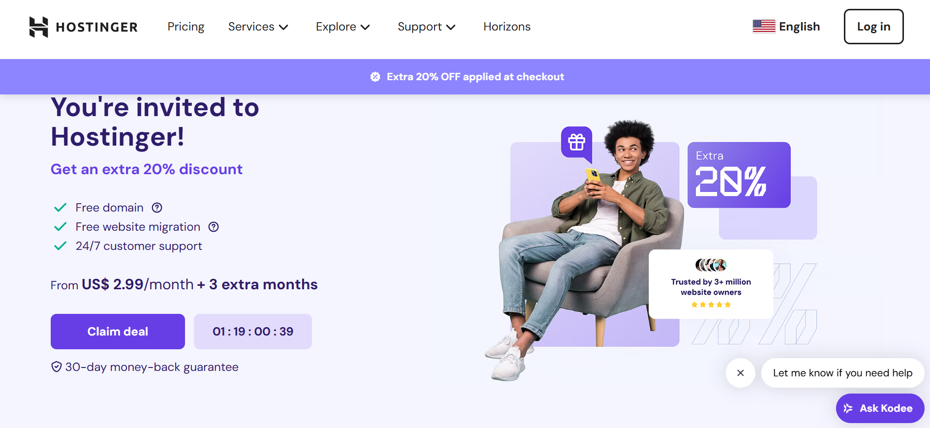This screenshot has height=428, width=930.
Task: Go to the Horizons menu item
Action: tap(507, 27)
